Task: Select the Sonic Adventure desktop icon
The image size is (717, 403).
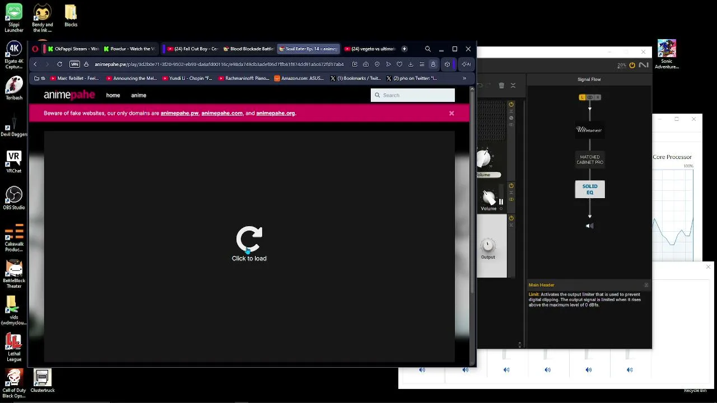Action: pos(667,55)
